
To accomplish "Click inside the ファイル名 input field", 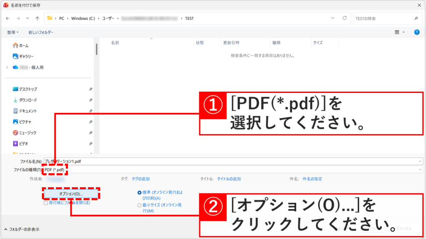I will 166,160.
